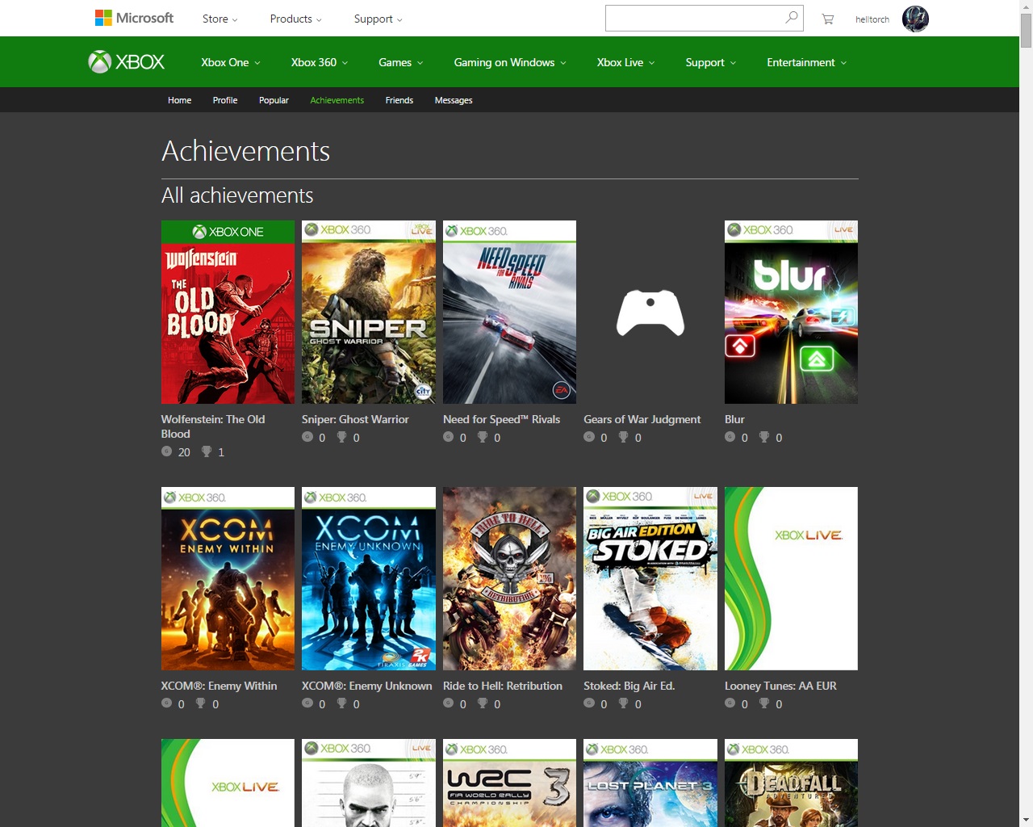Click gamerscore icon under XCOM: Enemy Within
Viewport: 1033px width, 827px height.
click(167, 703)
